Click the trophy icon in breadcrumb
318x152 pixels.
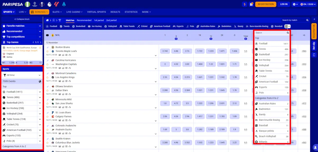click(x=60, y=20)
